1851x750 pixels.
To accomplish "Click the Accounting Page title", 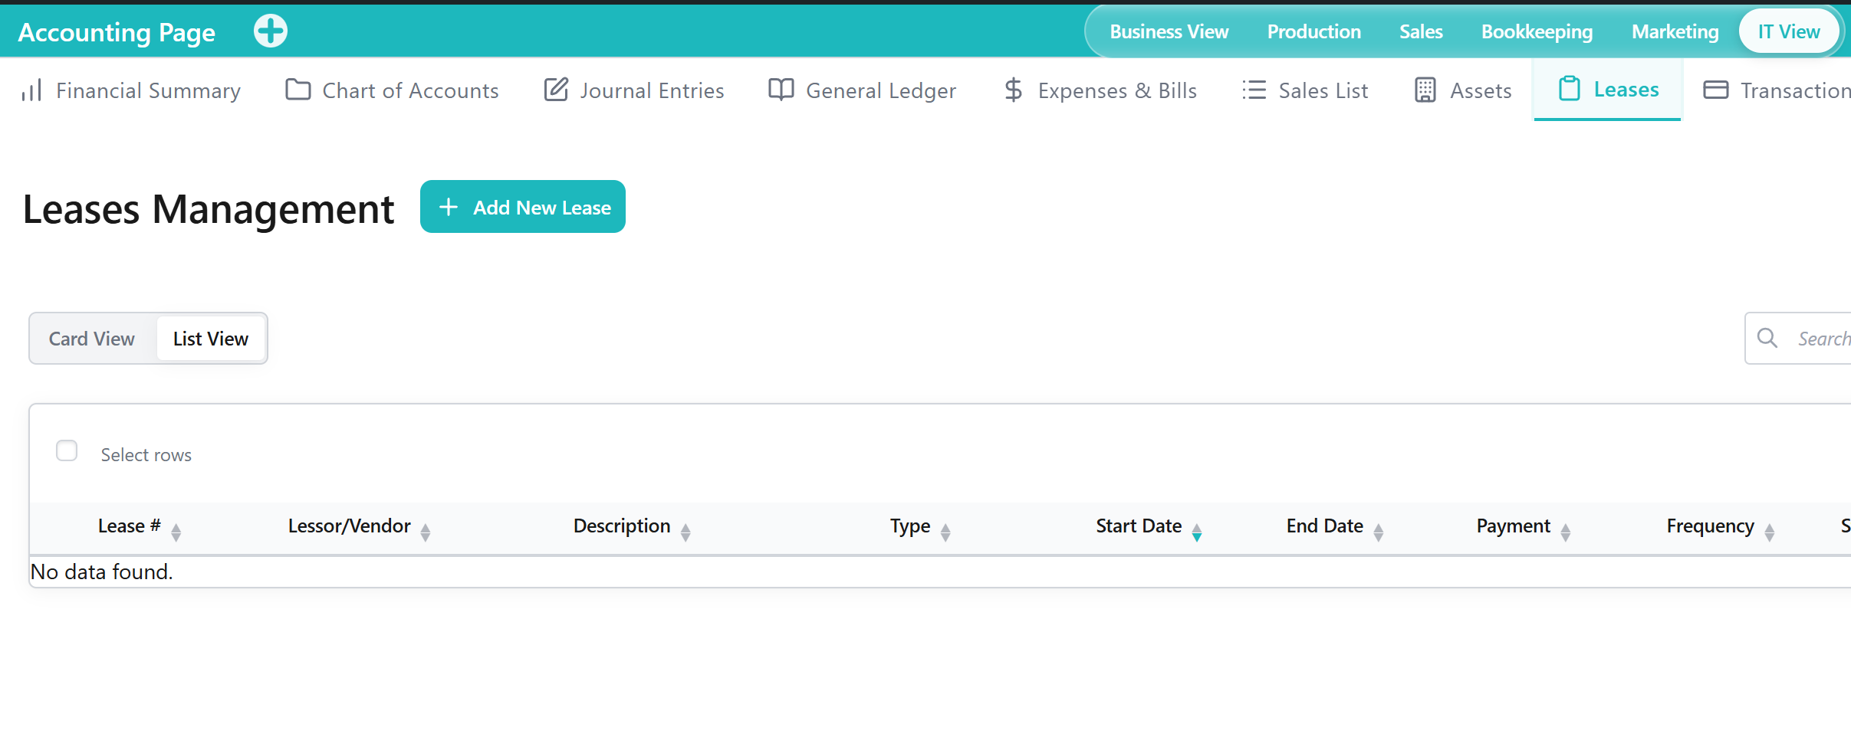I will (117, 32).
